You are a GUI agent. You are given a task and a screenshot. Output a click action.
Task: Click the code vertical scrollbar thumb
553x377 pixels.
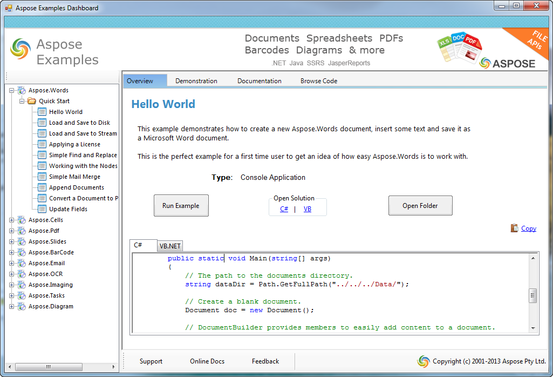(x=533, y=296)
